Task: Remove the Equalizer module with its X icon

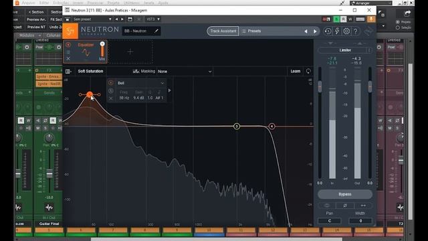Action: click(x=68, y=58)
